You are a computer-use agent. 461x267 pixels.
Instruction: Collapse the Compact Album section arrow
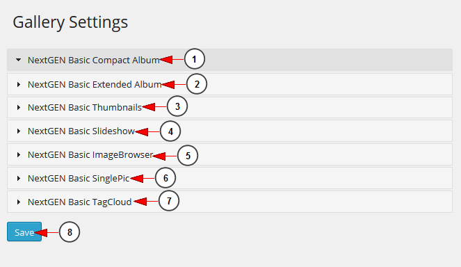[x=19, y=60]
